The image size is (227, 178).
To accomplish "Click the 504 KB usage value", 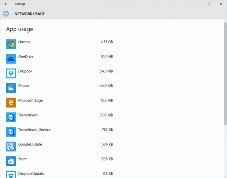I will pos(107,144).
